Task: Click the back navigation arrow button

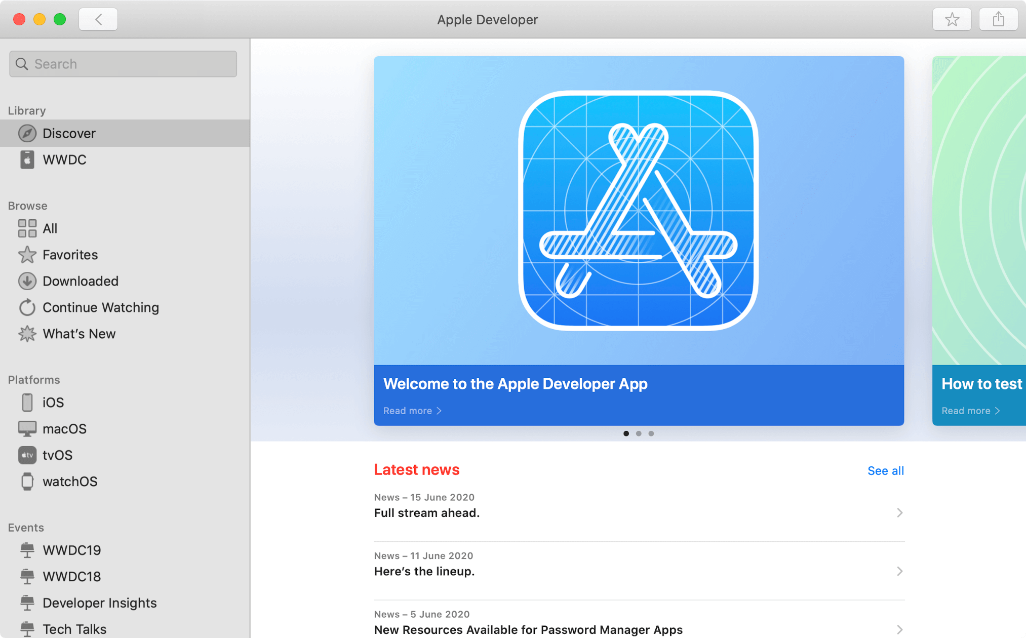Action: pyautogui.click(x=98, y=20)
